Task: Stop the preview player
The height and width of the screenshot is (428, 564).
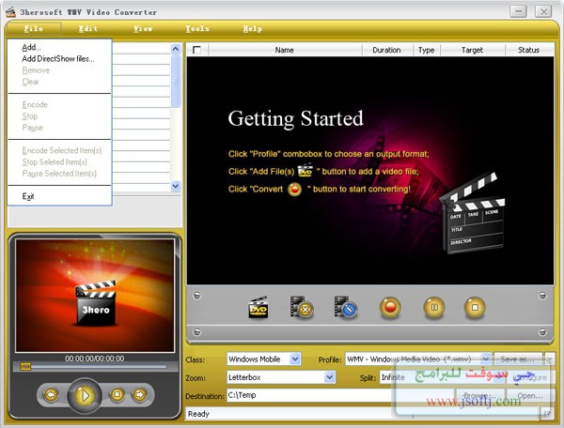Action: point(117,394)
